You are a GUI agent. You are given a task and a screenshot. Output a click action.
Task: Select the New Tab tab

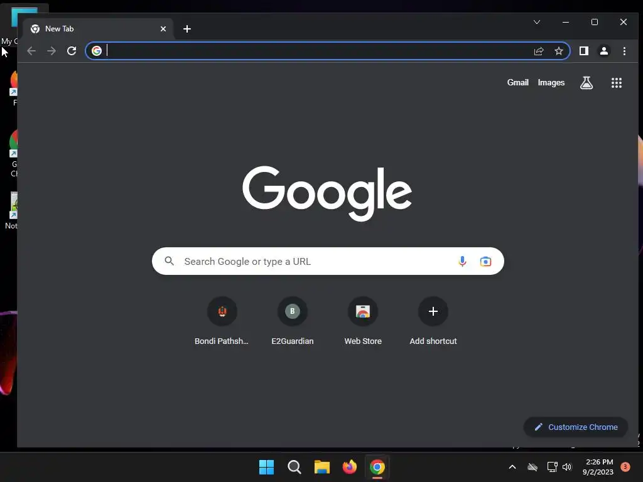99,29
